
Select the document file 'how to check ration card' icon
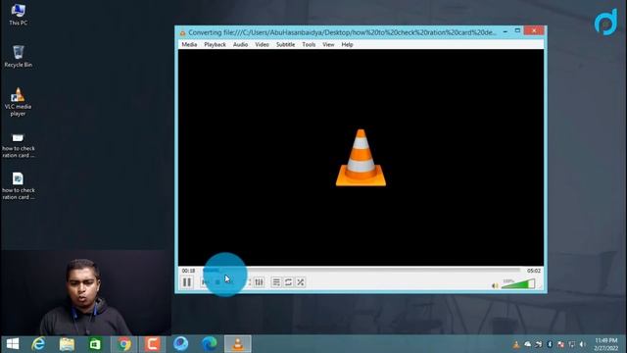[18, 186]
